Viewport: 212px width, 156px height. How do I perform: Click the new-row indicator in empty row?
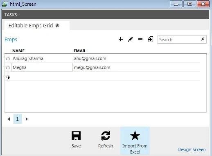8,77
